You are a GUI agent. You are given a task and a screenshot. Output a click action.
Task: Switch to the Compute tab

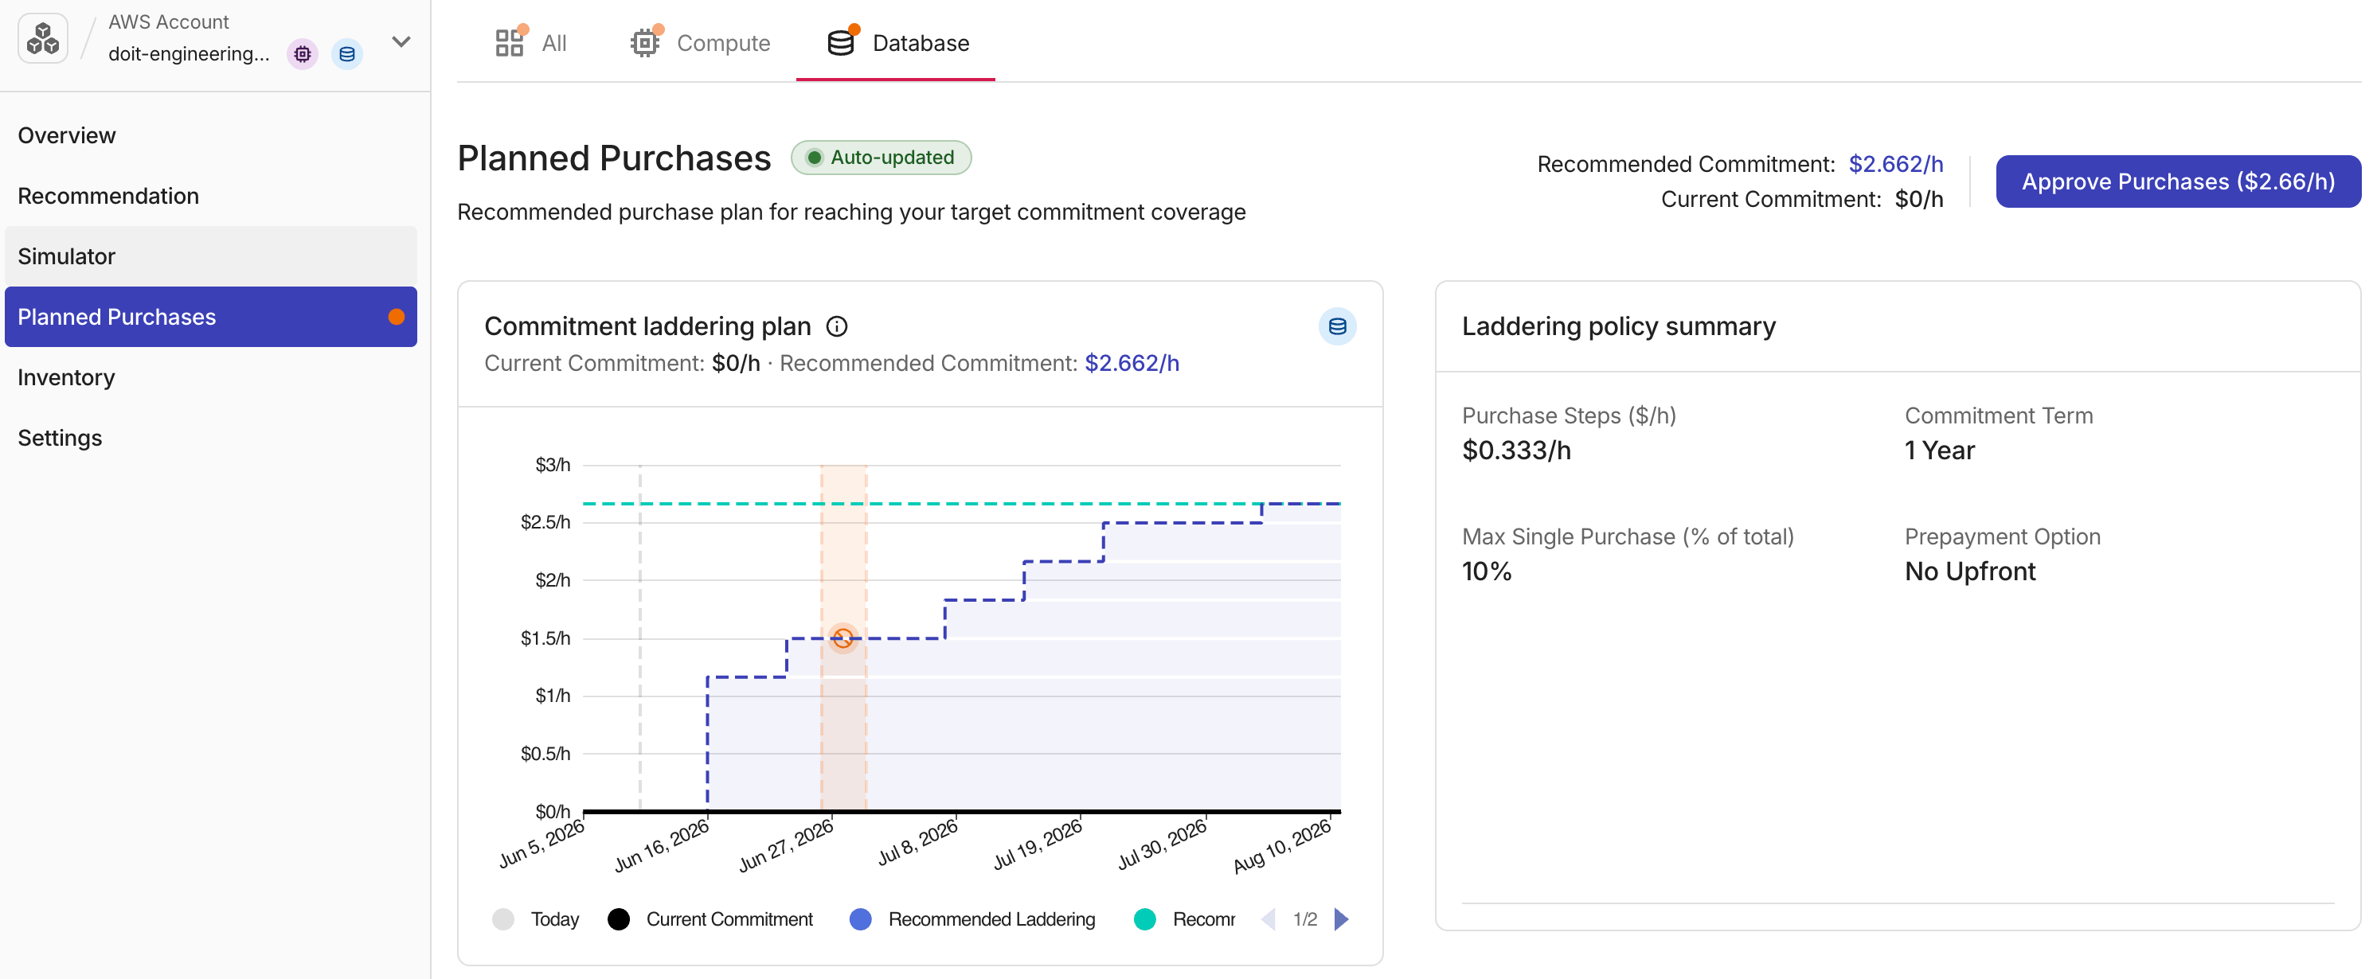coord(700,43)
